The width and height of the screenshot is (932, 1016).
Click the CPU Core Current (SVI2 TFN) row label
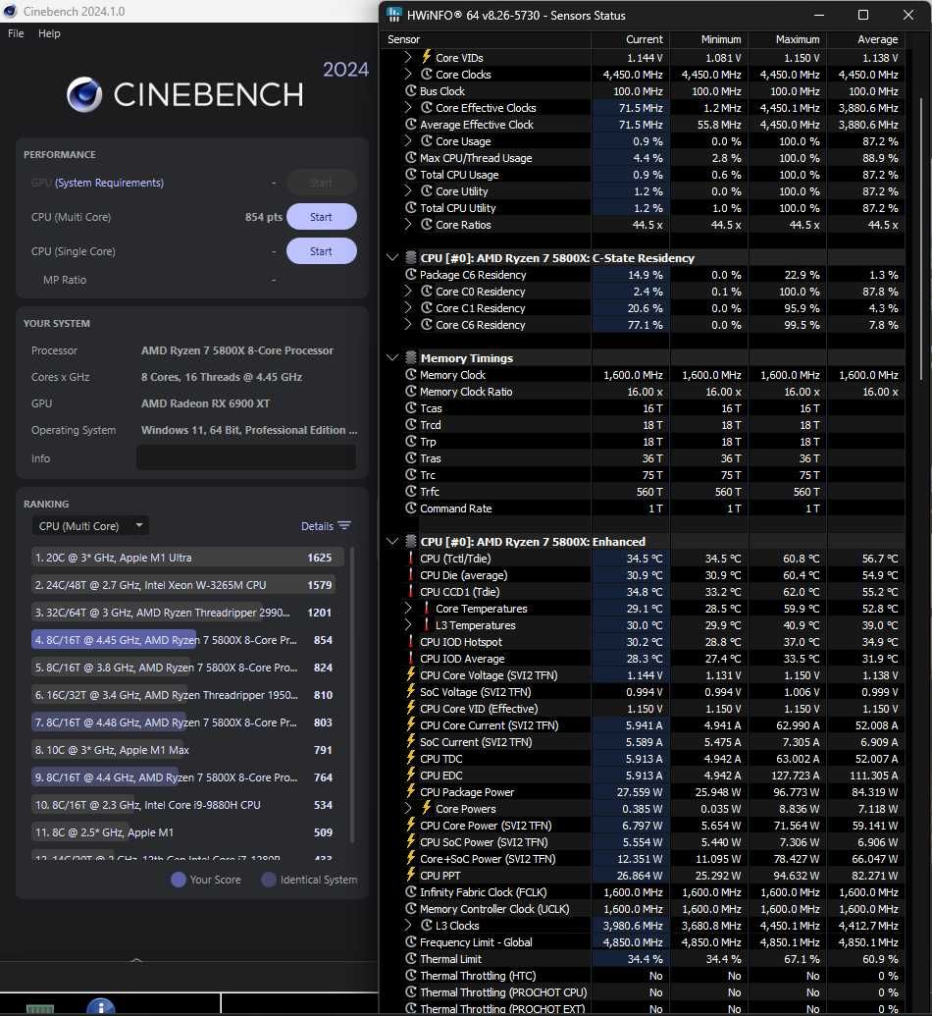click(x=489, y=725)
